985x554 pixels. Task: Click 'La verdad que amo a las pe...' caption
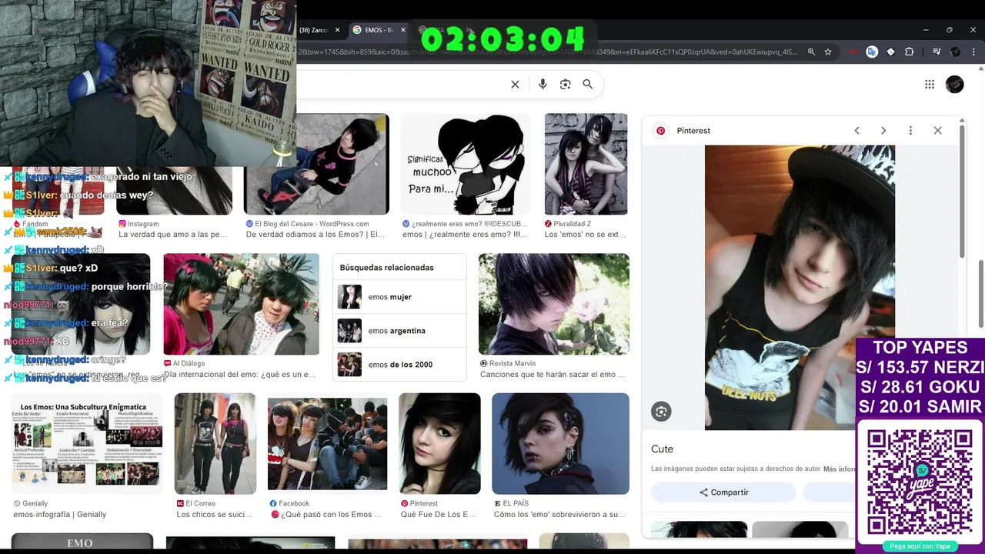(173, 235)
